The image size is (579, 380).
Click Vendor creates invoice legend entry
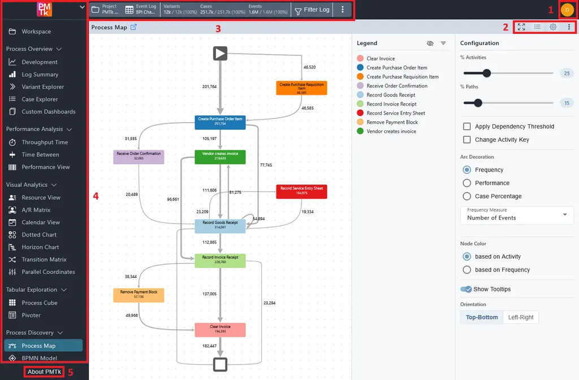[x=387, y=131]
